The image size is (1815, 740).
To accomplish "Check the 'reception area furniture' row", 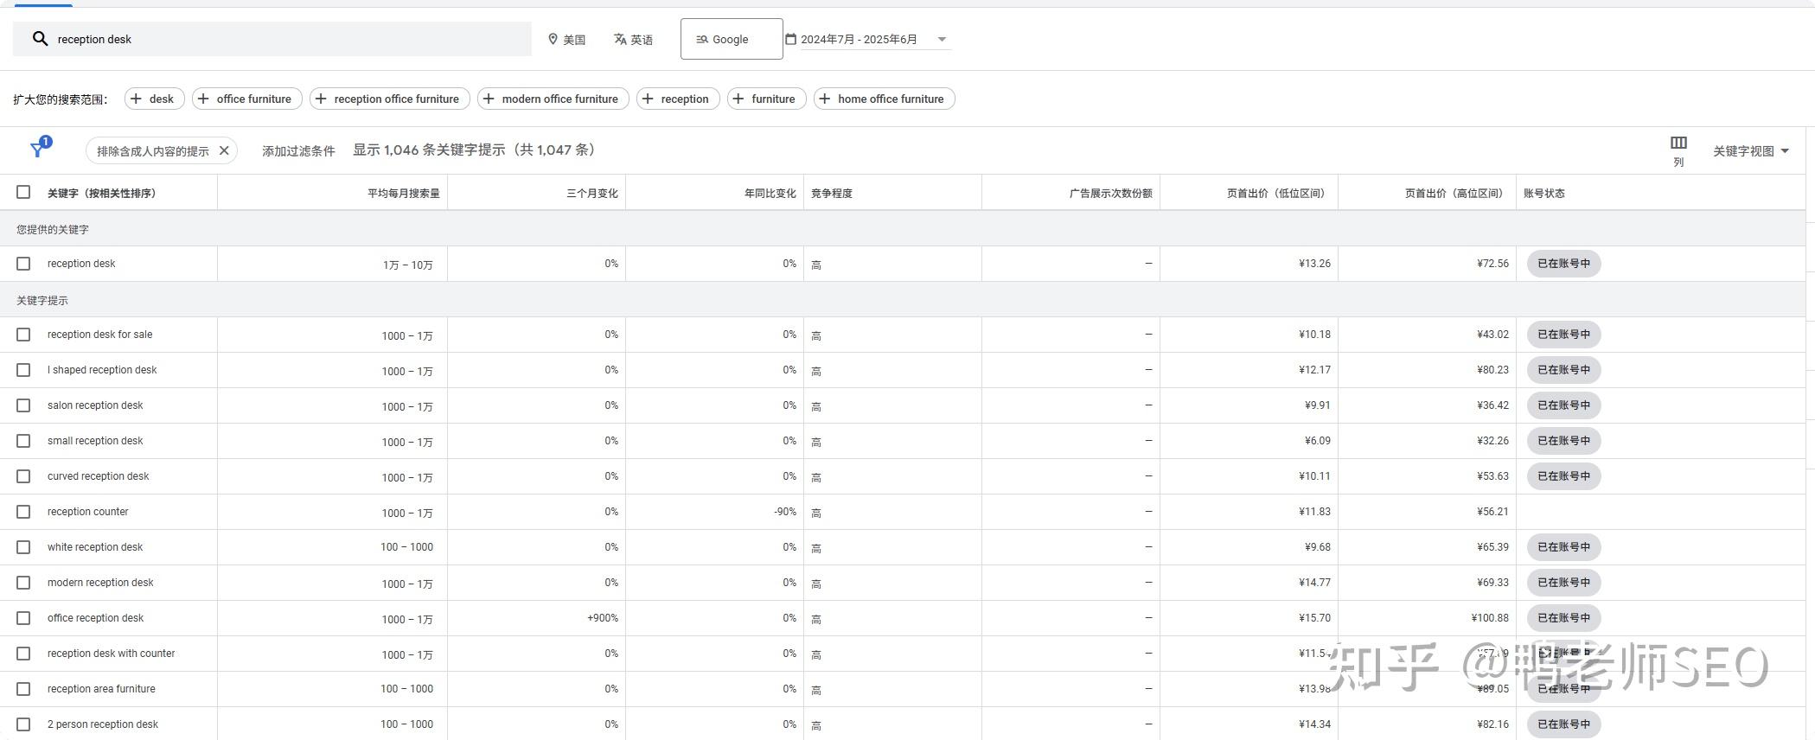I will point(23,689).
